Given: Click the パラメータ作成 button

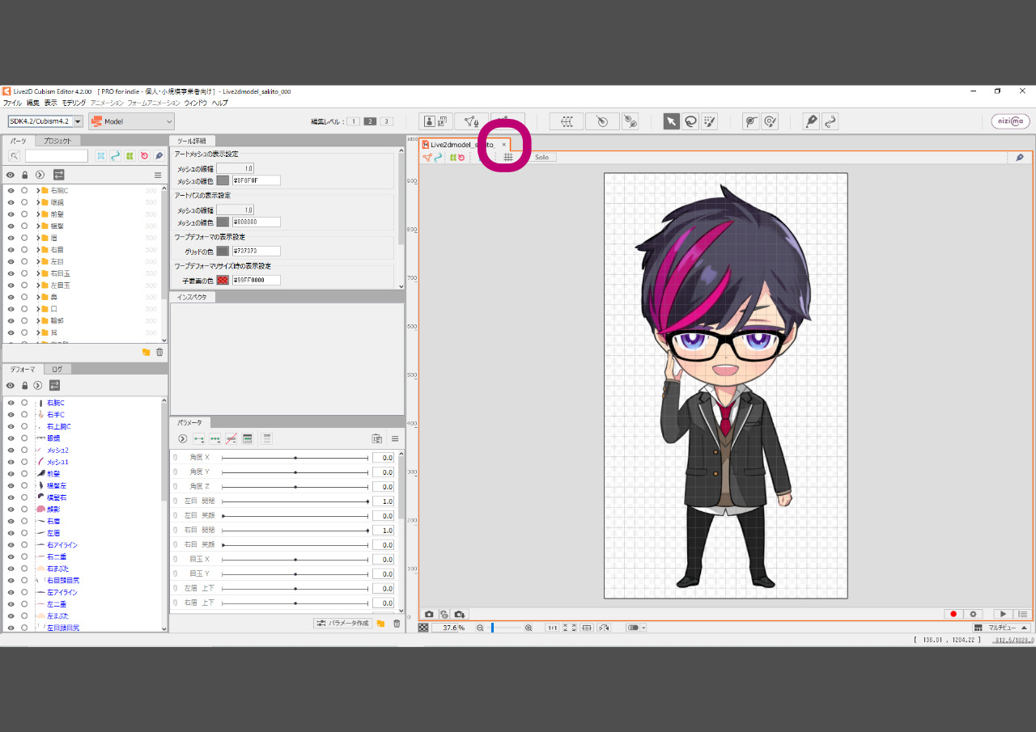Looking at the screenshot, I should [x=344, y=623].
